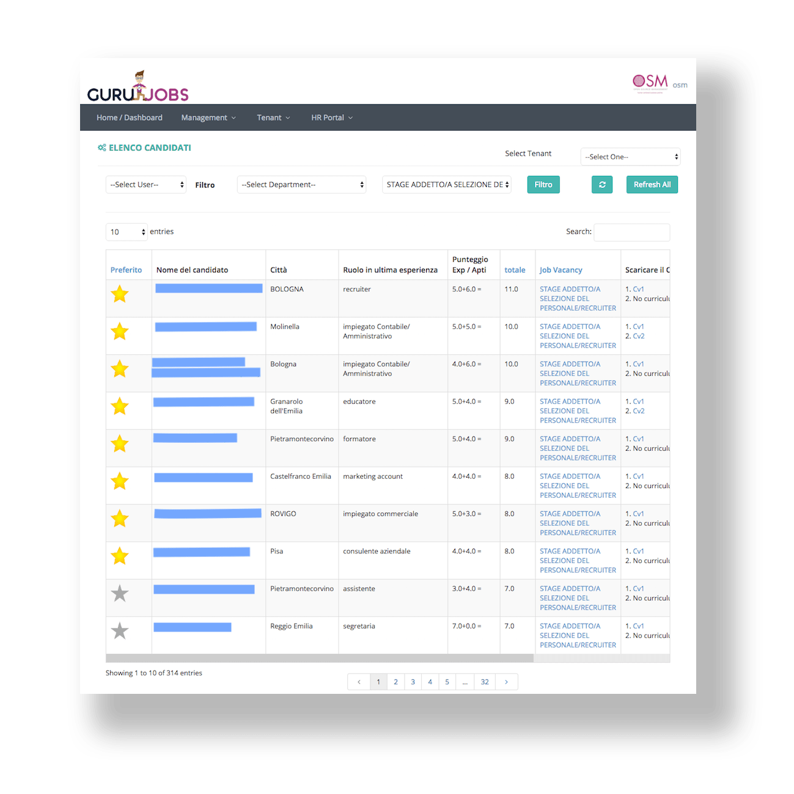Image resolution: width=794 pixels, height=794 pixels.
Task: Unfavorite the Pisa consulente aziendale candidate
Action: coord(120,556)
